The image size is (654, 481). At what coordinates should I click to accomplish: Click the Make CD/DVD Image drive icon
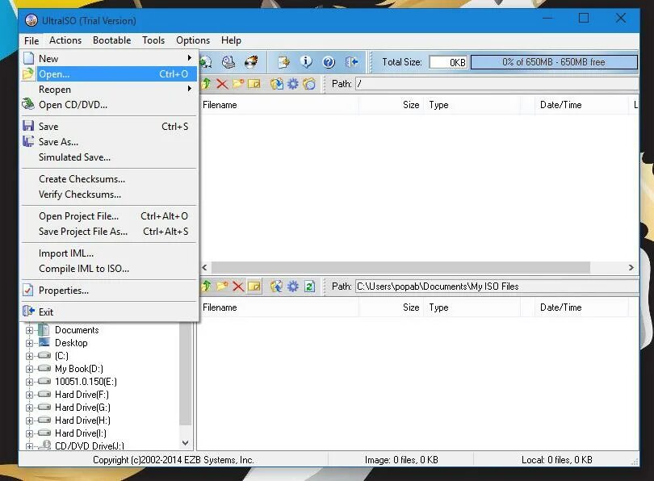[x=206, y=62]
